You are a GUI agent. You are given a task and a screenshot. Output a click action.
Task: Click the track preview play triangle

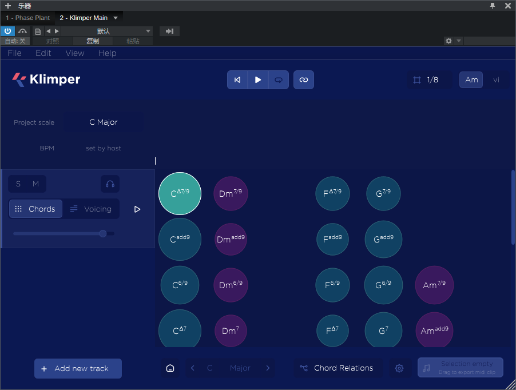coord(137,209)
